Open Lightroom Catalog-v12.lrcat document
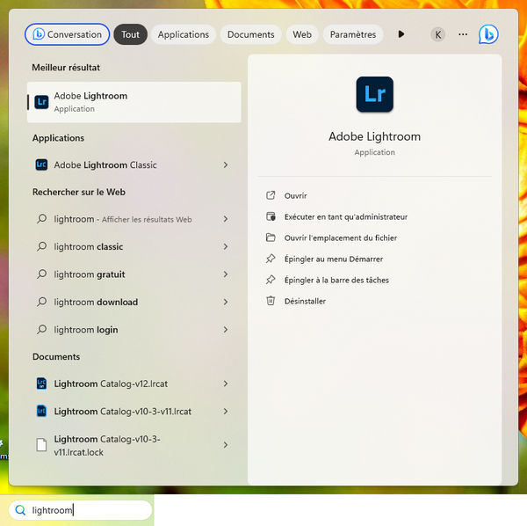 click(134, 384)
